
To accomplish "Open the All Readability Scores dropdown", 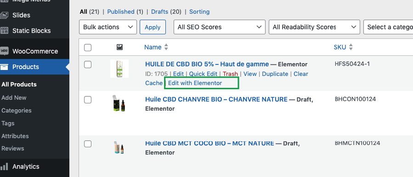I will tap(314, 27).
